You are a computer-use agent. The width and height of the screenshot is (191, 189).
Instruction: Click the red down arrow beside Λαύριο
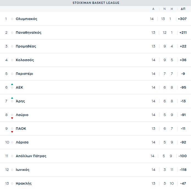[x=12, y=118]
